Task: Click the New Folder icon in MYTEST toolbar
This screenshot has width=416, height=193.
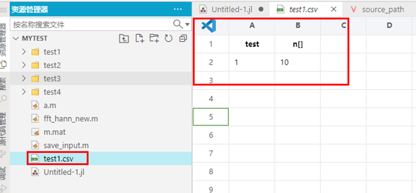Action: (x=154, y=39)
